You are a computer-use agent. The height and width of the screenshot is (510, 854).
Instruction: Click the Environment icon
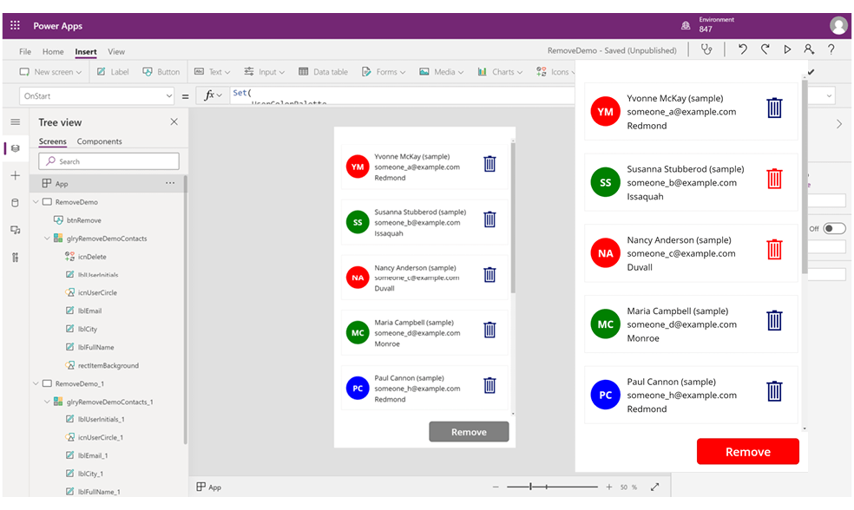[x=686, y=25]
